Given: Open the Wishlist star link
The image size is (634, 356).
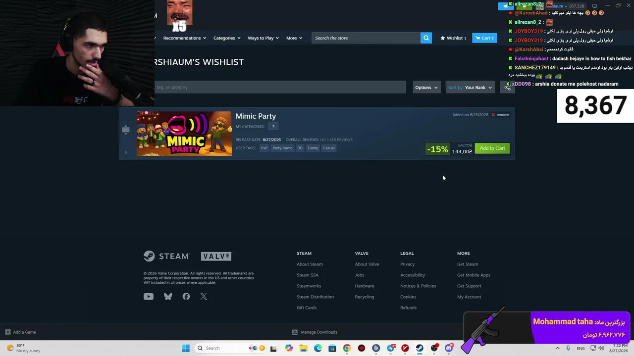Looking at the screenshot, I should 453,38.
